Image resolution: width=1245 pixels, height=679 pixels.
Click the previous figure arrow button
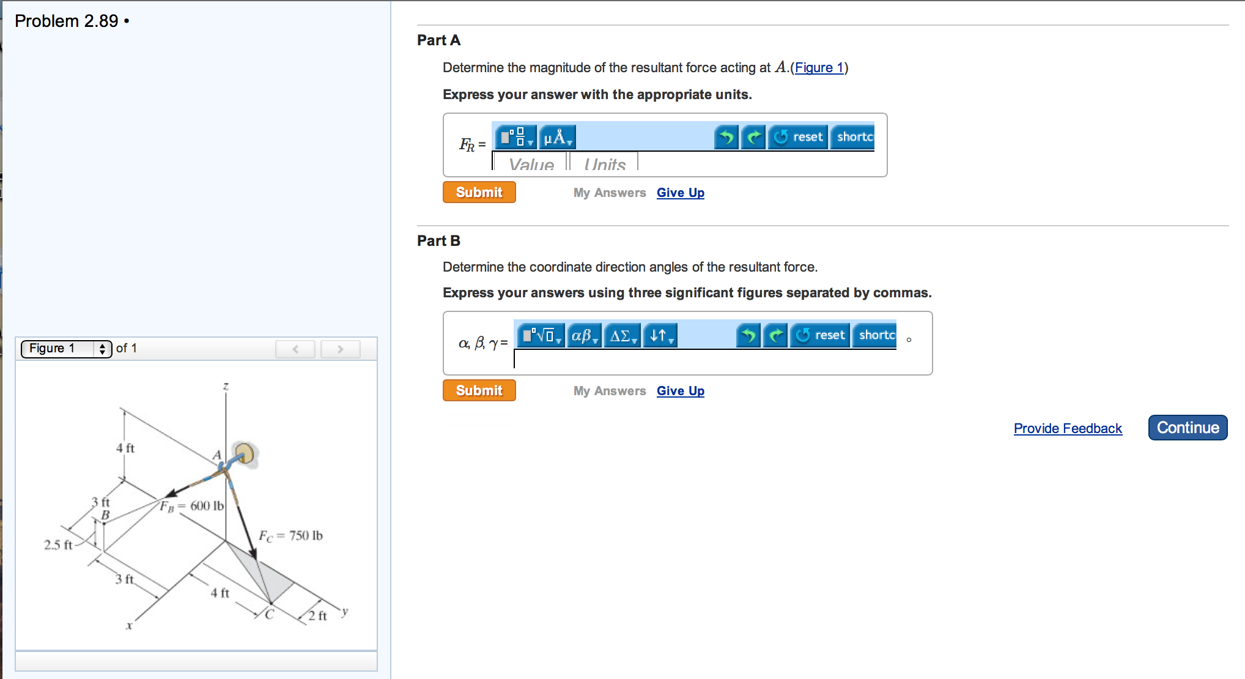tap(295, 349)
